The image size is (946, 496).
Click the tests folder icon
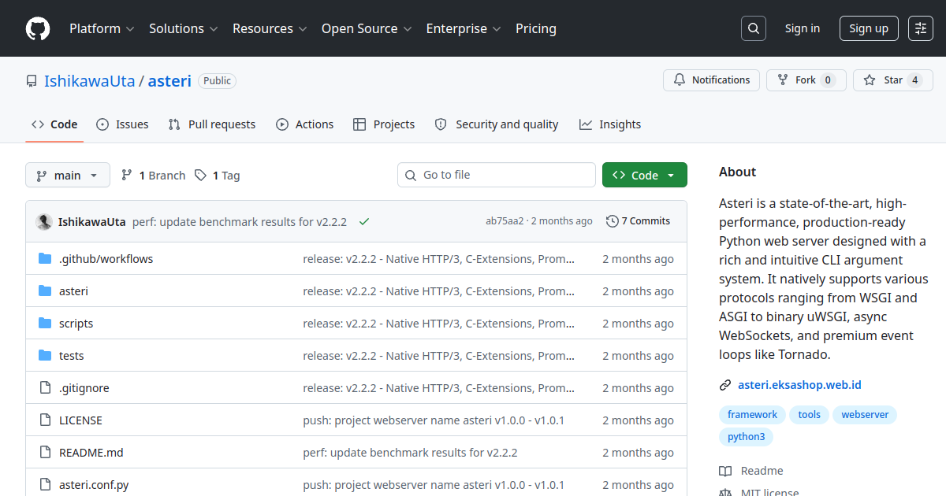(x=45, y=356)
